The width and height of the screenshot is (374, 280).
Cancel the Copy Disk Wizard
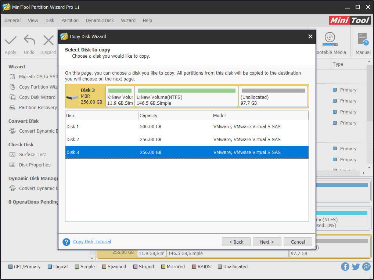coord(298,242)
